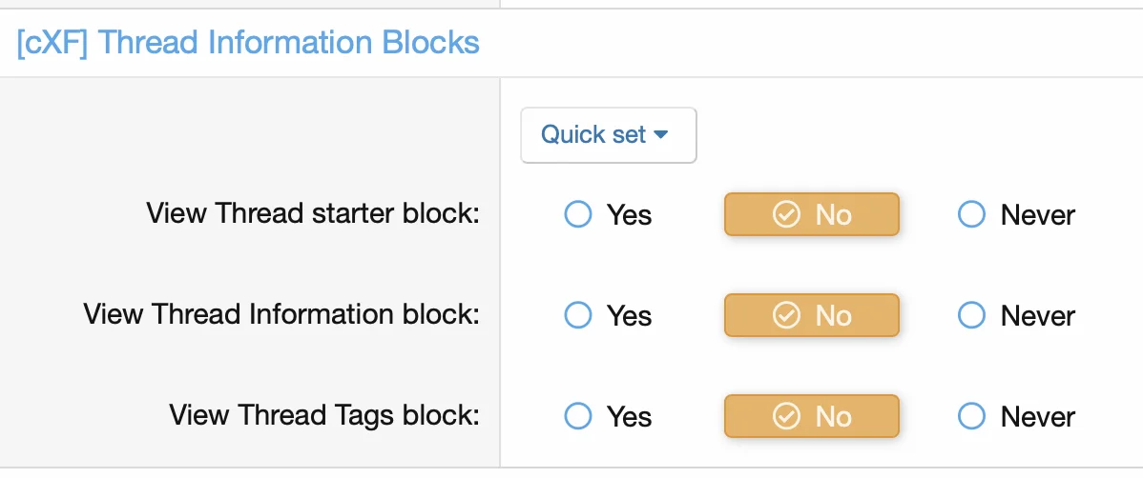Select highlighted No option for Thread Tags block
Screen dimensions: 1143x478
click(x=812, y=416)
